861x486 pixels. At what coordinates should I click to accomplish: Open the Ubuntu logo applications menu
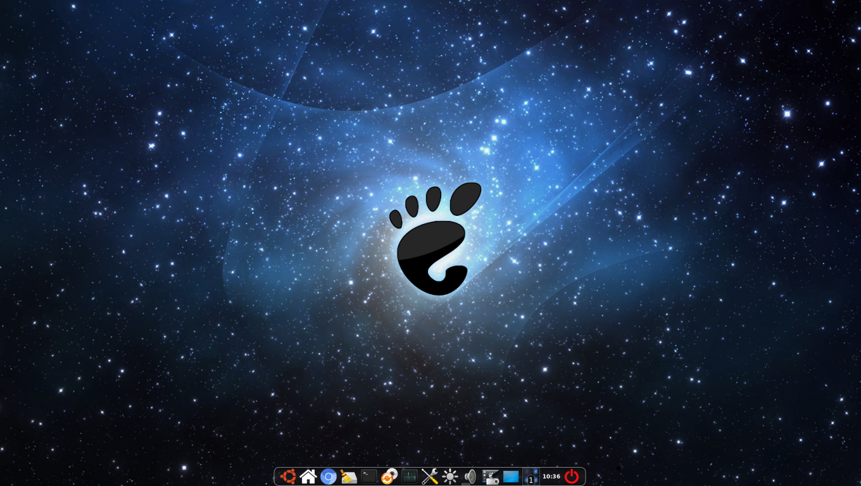click(x=288, y=477)
